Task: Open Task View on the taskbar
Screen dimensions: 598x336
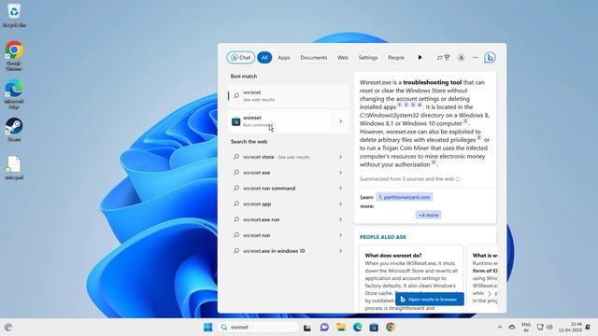Action: [307, 327]
